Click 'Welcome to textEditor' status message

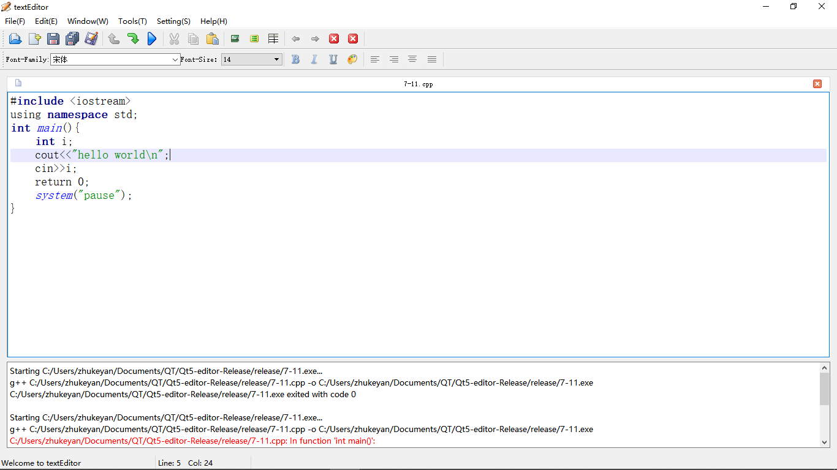point(41,463)
